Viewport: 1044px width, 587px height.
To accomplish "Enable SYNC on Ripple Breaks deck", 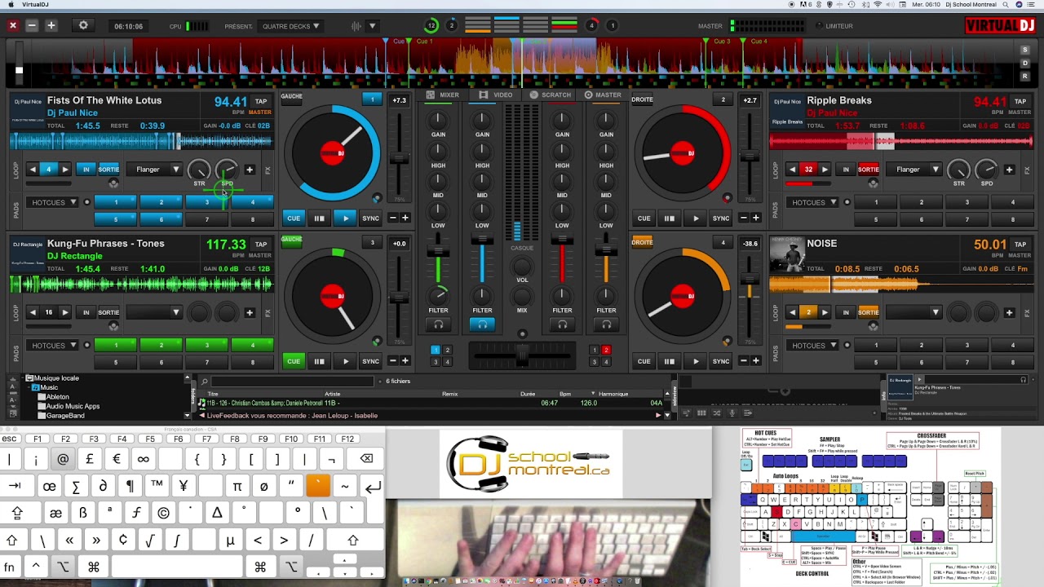I will pos(721,218).
